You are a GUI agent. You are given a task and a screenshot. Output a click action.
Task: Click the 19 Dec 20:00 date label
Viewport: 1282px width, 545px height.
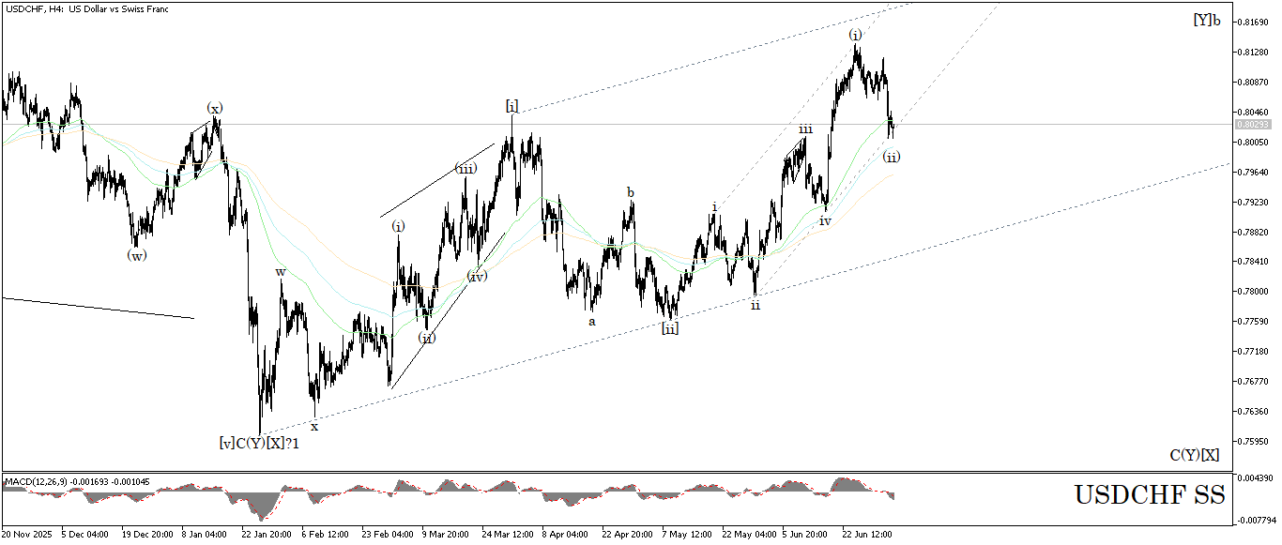145,534
